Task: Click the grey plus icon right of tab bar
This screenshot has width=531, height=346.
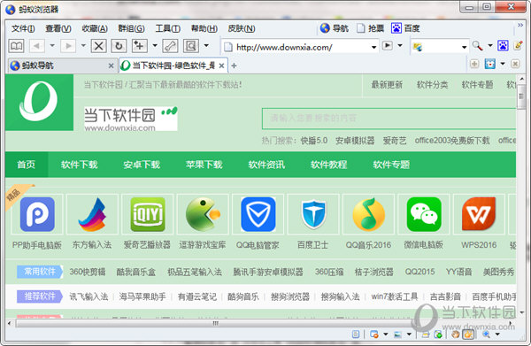Action: [x=474, y=64]
